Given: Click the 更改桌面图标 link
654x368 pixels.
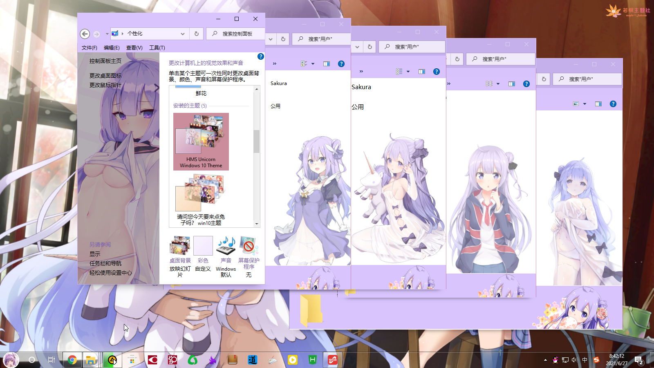Looking at the screenshot, I should (x=105, y=76).
